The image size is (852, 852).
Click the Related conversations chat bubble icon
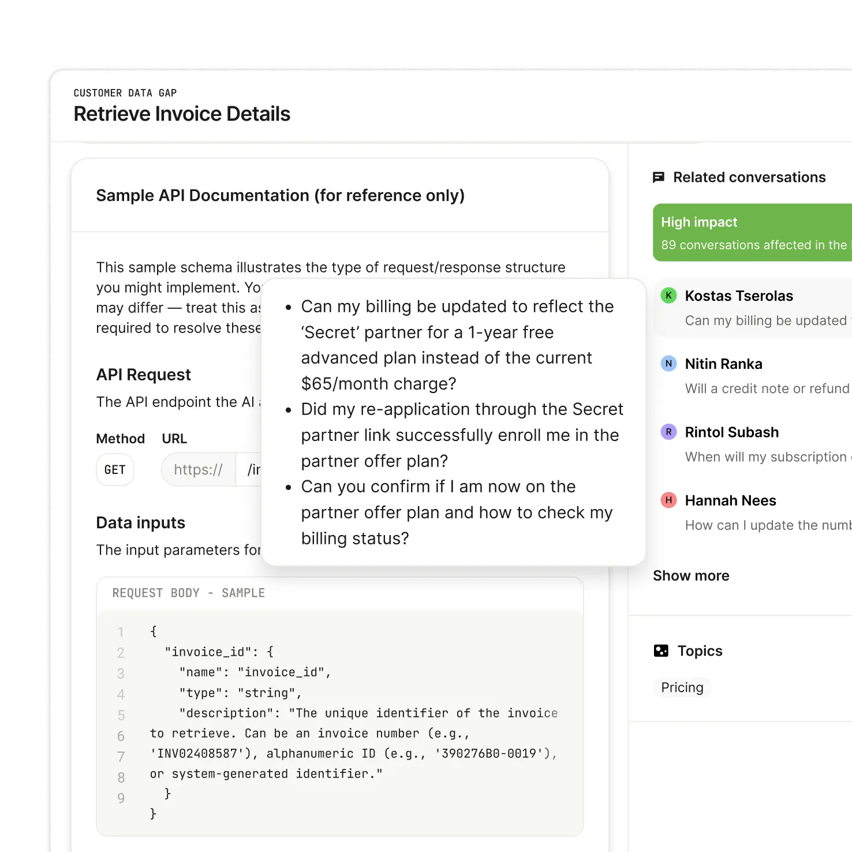(658, 177)
